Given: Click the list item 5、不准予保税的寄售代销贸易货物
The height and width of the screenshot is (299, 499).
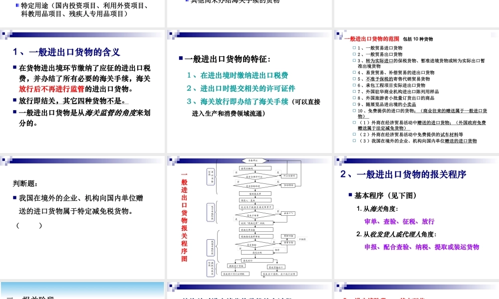Looking at the screenshot, I should pyautogui.click(x=394, y=79).
